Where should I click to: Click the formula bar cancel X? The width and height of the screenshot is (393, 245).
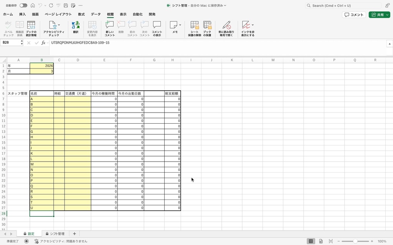coord(29,43)
